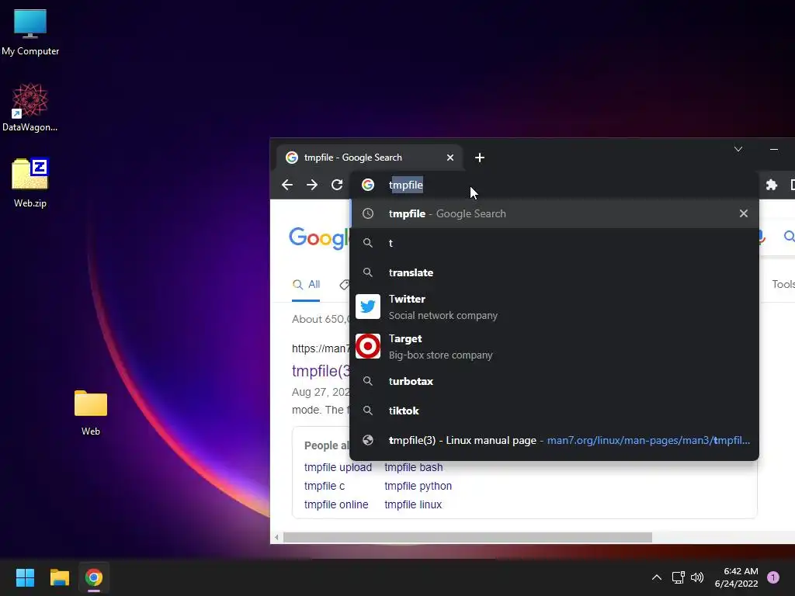The image size is (795, 596).
Task: Choose the turbotax suggestion
Action: (x=554, y=381)
